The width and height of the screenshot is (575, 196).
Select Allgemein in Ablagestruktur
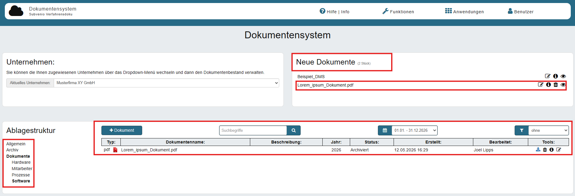coord(16,144)
